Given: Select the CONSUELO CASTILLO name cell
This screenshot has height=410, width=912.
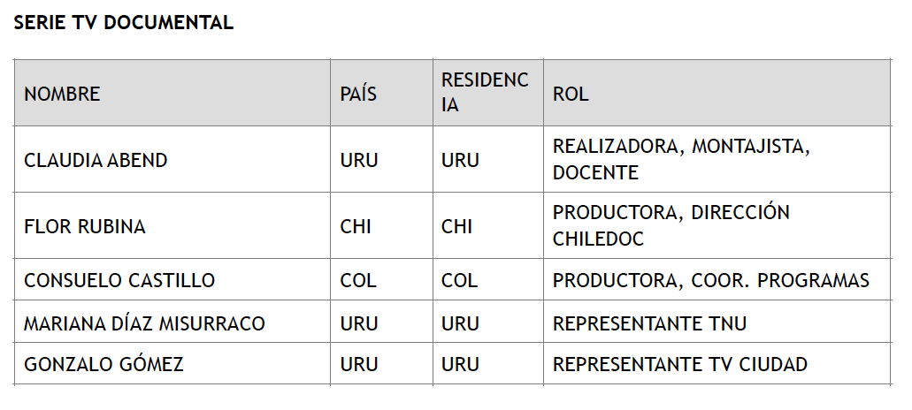Looking at the screenshot, I should tap(172, 280).
